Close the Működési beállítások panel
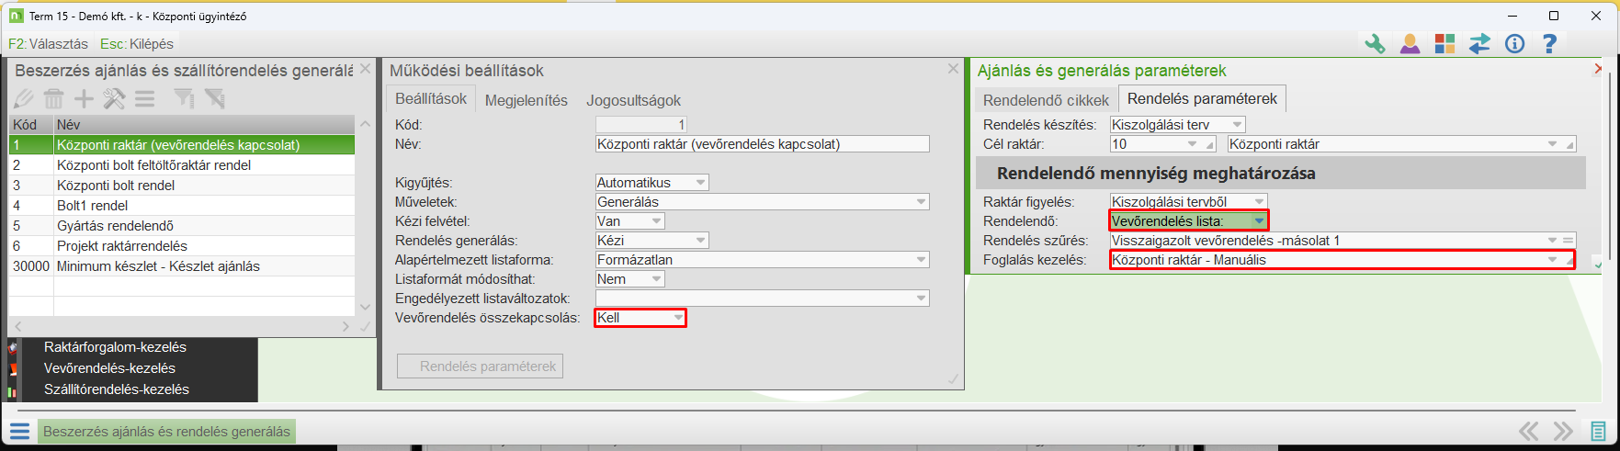The width and height of the screenshot is (1620, 451). tap(953, 69)
